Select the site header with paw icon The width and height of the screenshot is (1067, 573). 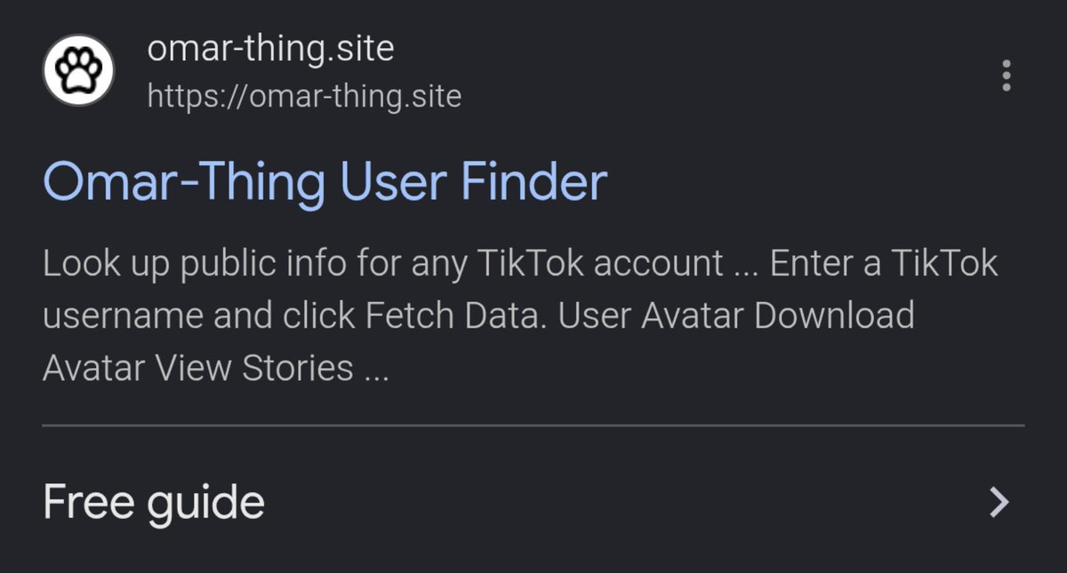253,71
